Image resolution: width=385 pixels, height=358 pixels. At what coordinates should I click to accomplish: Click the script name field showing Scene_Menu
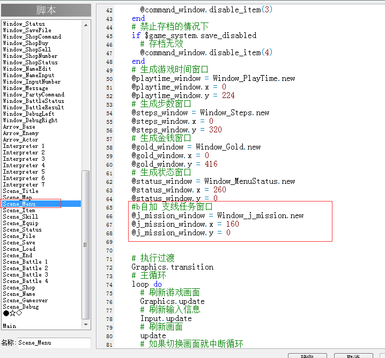[54, 343]
